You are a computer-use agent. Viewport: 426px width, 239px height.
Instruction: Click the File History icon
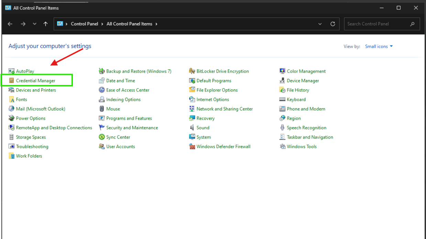tap(282, 90)
